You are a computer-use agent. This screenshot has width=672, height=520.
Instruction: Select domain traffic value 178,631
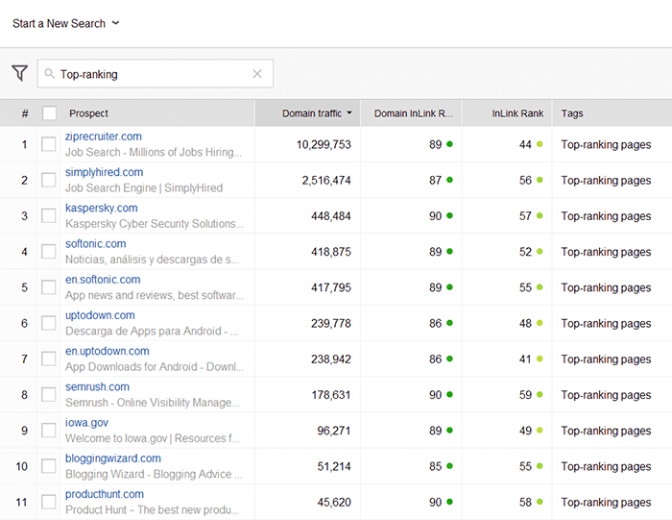(x=331, y=395)
